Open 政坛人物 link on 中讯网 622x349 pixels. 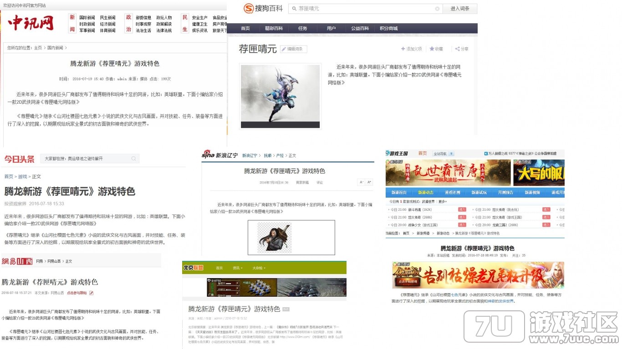[164, 18]
